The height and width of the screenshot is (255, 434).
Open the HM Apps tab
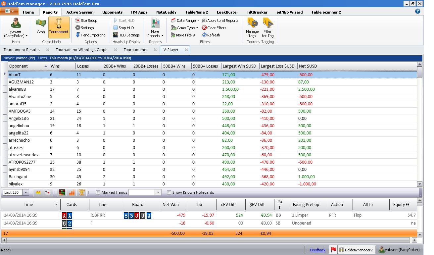tap(139, 12)
